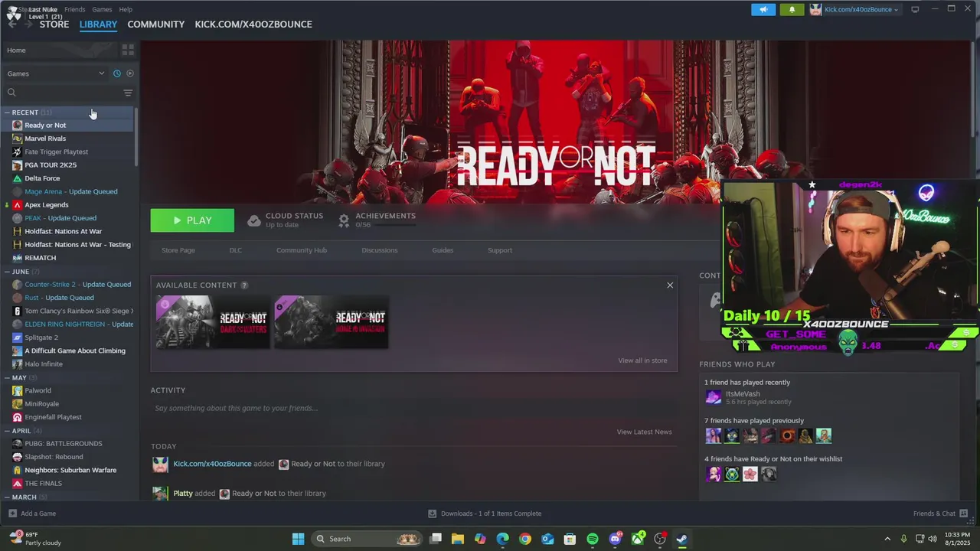
Task: Open the Help menu
Action: [x=126, y=9]
